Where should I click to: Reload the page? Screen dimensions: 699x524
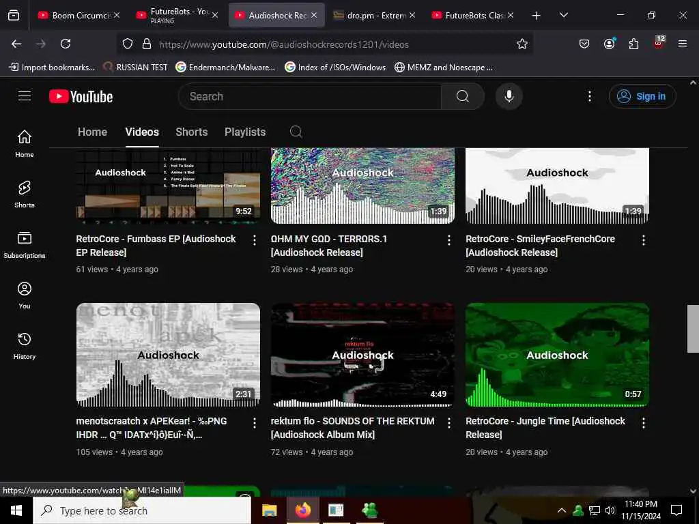pos(66,44)
